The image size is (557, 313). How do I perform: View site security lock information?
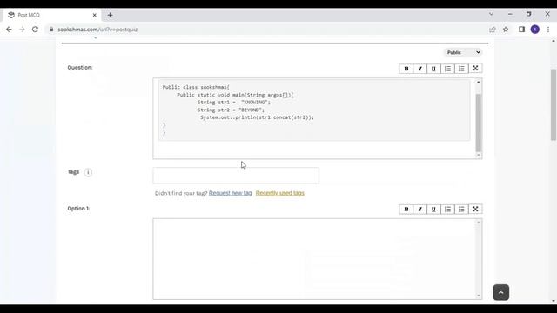click(51, 30)
